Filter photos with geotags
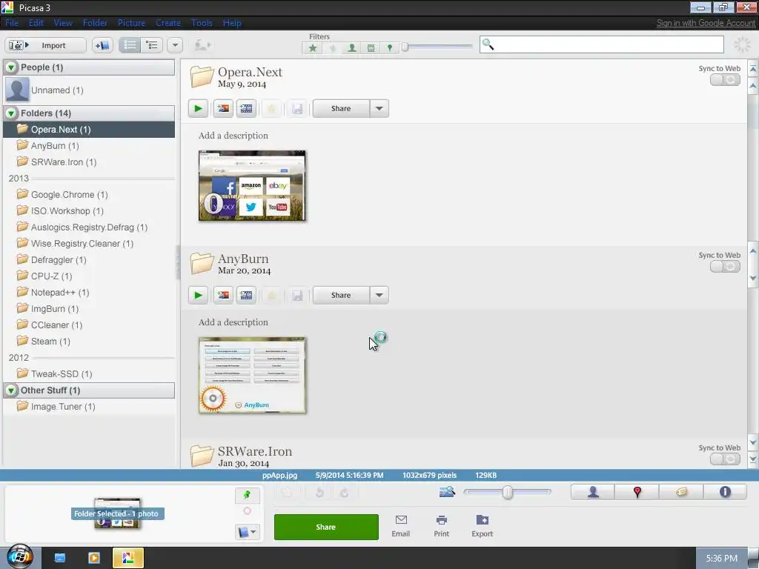Screen dimensions: 759x569 coord(390,48)
